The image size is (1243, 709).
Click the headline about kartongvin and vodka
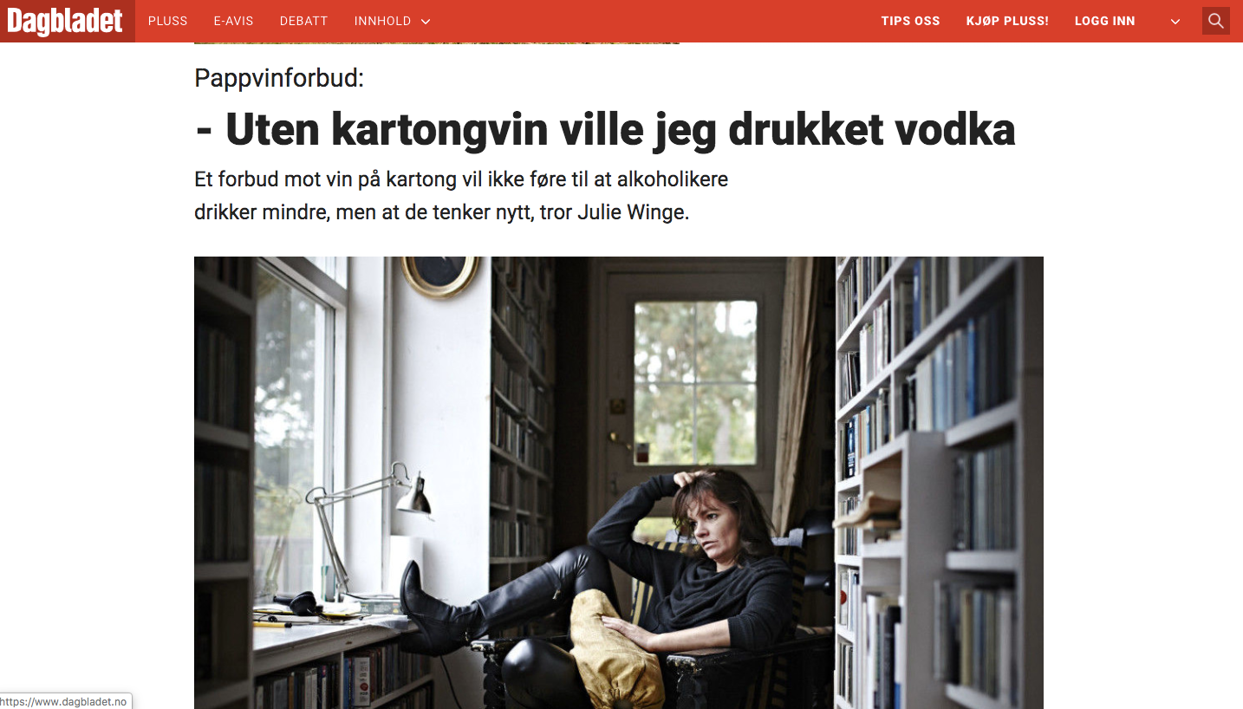605,130
